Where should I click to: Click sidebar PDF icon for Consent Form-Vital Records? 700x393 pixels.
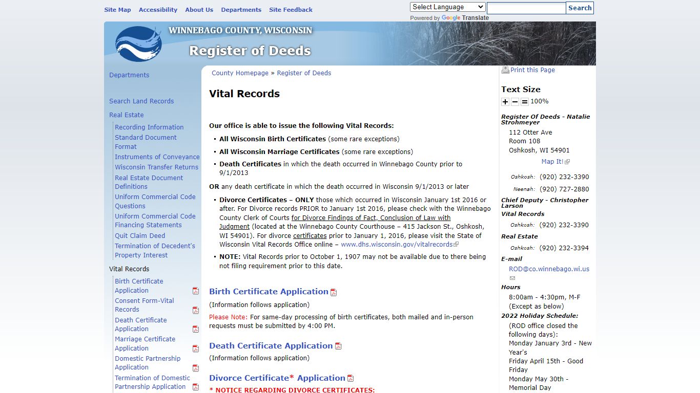click(x=196, y=310)
